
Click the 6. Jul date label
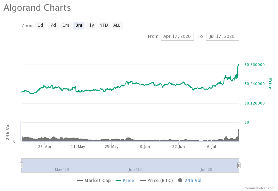(x=212, y=147)
